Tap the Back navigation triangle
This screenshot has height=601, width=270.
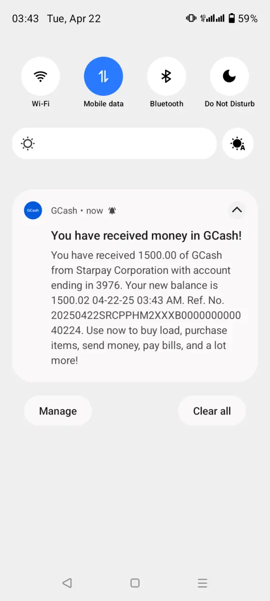click(67, 583)
